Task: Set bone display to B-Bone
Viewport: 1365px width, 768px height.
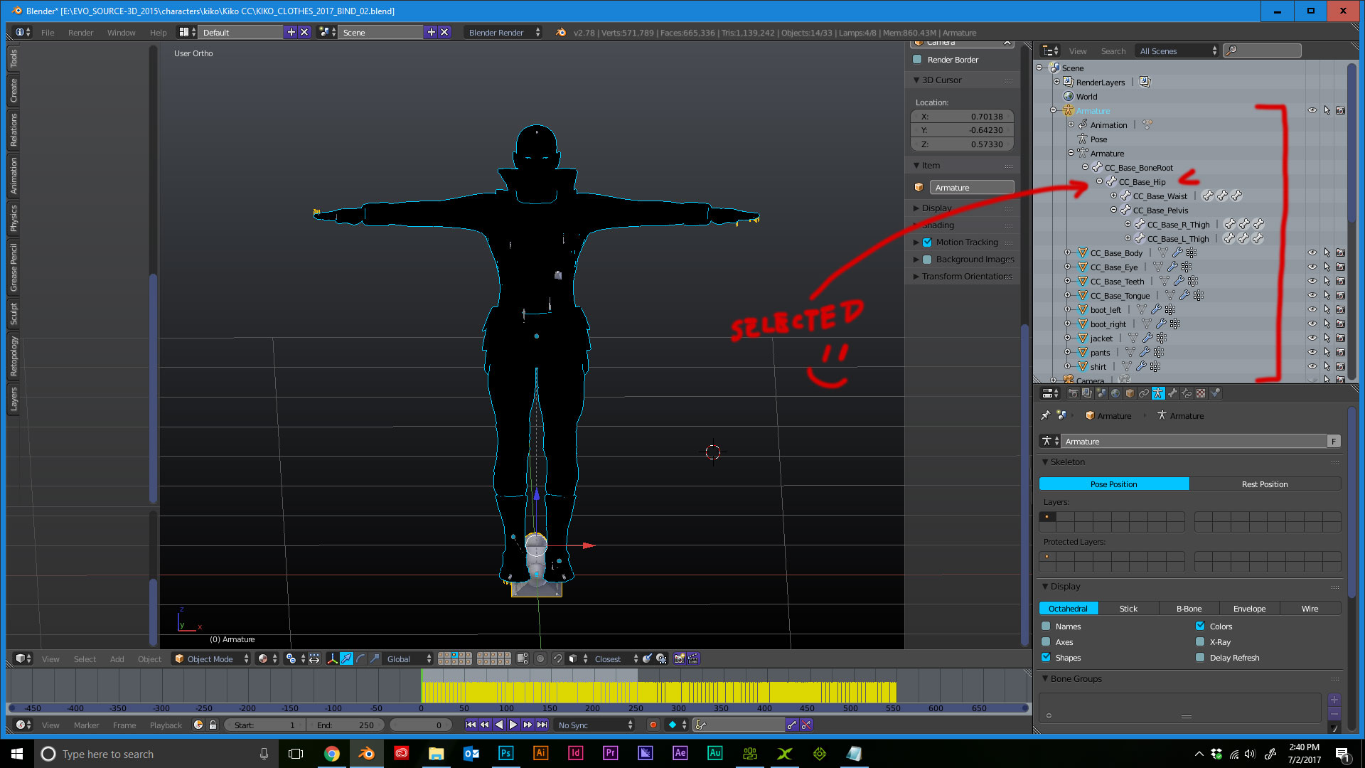Action: (1189, 609)
